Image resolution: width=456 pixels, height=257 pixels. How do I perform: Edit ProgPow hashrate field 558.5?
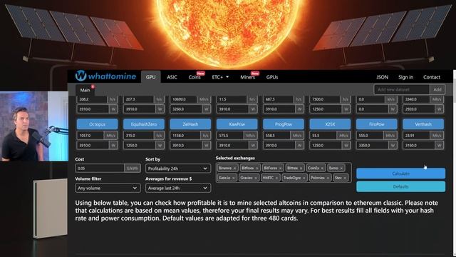(276, 136)
